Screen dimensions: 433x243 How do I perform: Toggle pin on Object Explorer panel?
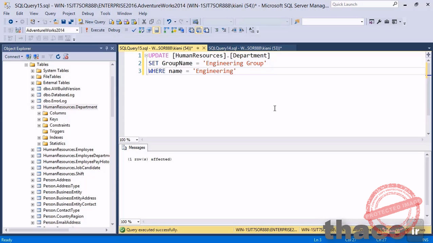point(107,48)
